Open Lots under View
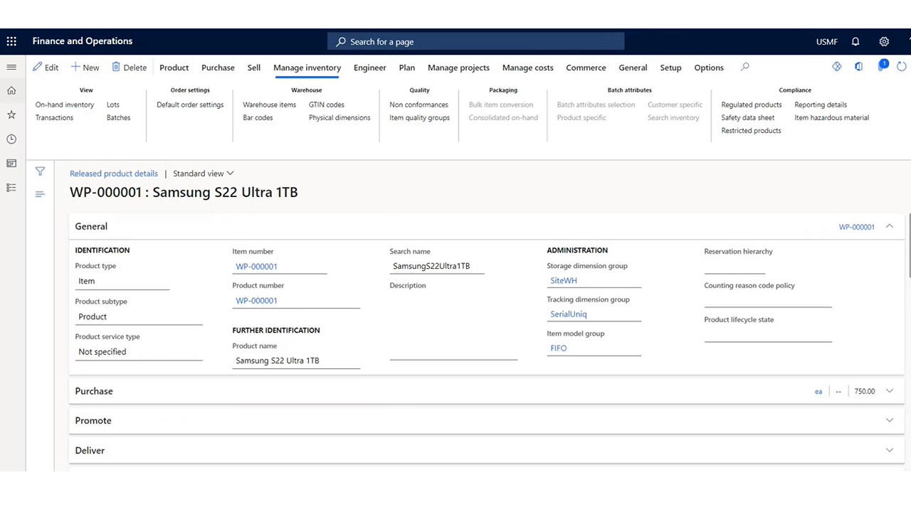Viewport: 911px width, 512px height. (x=113, y=105)
